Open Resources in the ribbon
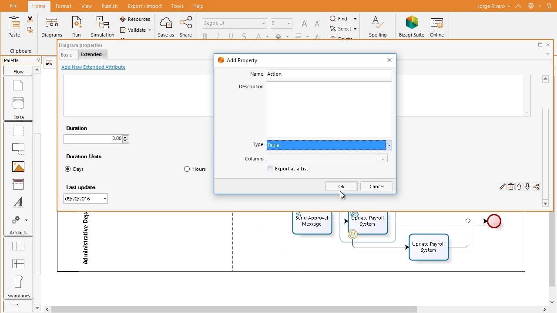Screen dimensions: 557x313 tap(135, 19)
